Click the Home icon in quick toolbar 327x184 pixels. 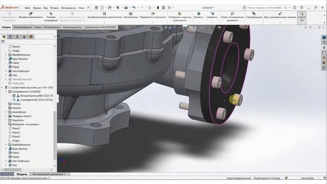pyautogui.click(x=96, y=8)
